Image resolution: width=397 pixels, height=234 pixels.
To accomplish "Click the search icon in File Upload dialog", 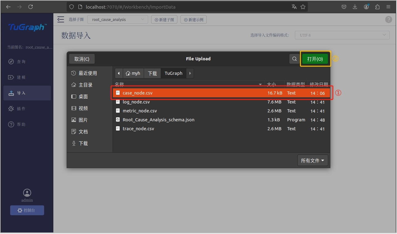I will 295,59.
